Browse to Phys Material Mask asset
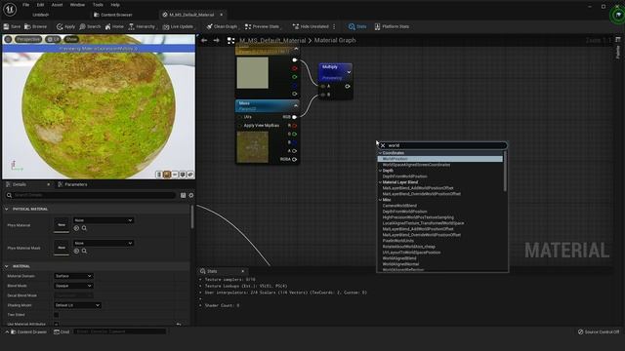The height and width of the screenshot is (351, 625). point(84,251)
